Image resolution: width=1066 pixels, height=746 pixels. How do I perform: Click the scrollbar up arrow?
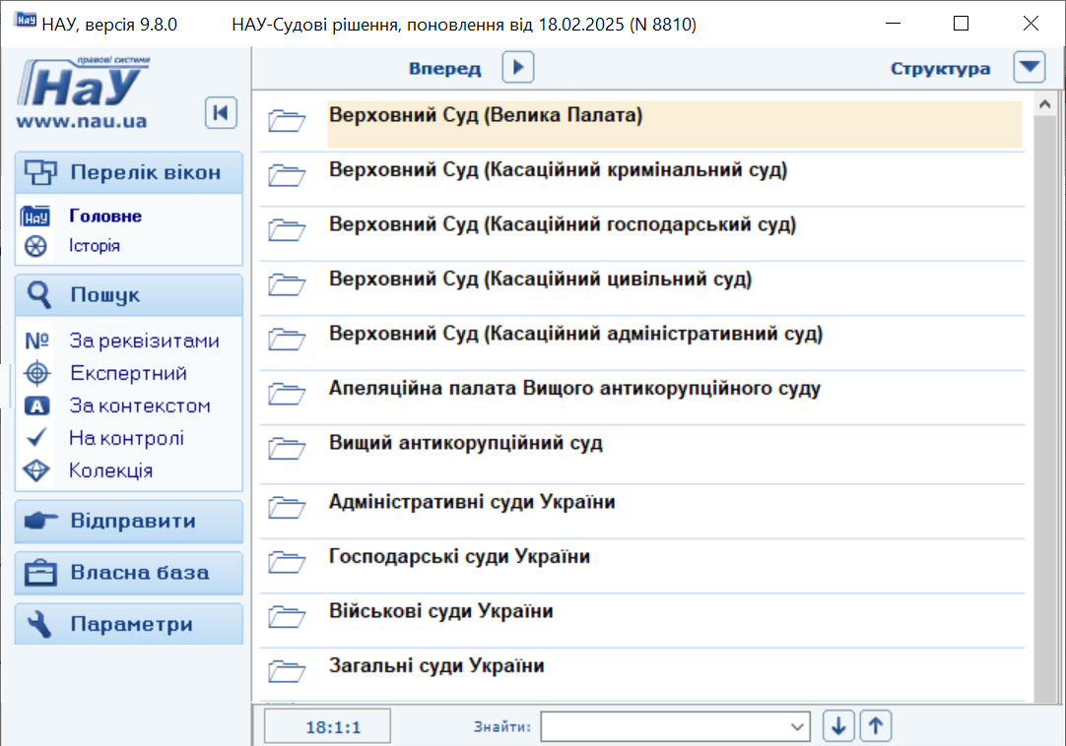[1045, 104]
